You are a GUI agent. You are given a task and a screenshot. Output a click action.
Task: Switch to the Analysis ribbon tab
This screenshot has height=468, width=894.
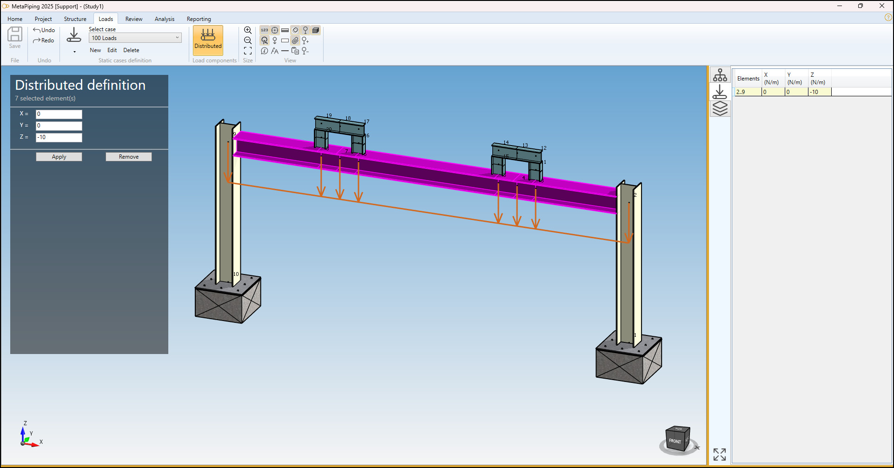click(x=164, y=19)
